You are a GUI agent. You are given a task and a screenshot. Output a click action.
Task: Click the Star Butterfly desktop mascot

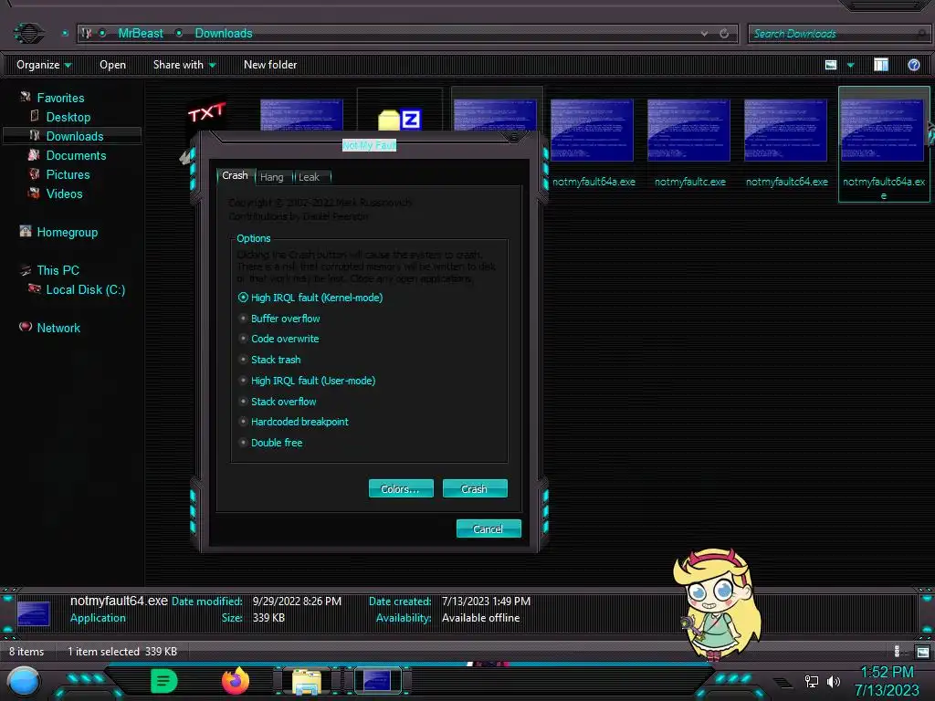click(x=718, y=605)
